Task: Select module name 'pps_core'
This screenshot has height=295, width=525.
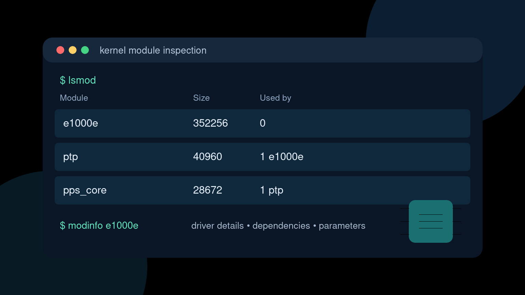Action: 85,191
